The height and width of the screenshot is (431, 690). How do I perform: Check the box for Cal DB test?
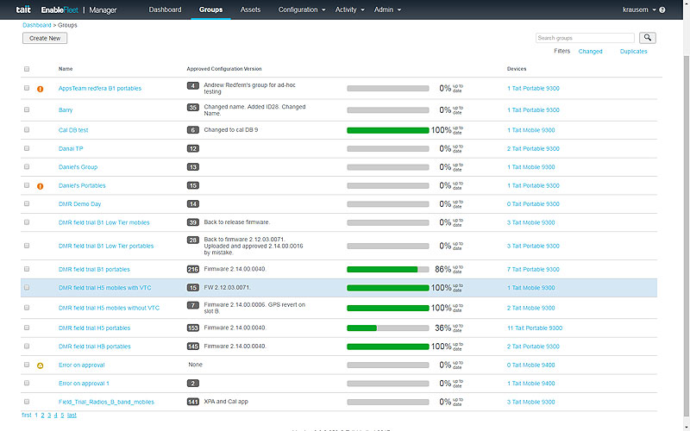27,129
